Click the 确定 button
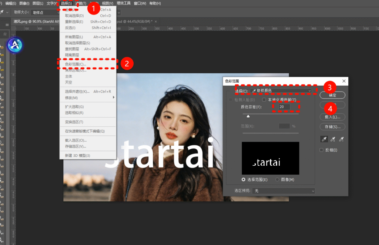Image resolution: width=379 pixels, height=245 pixels. pyautogui.click(x=332, y=95)
